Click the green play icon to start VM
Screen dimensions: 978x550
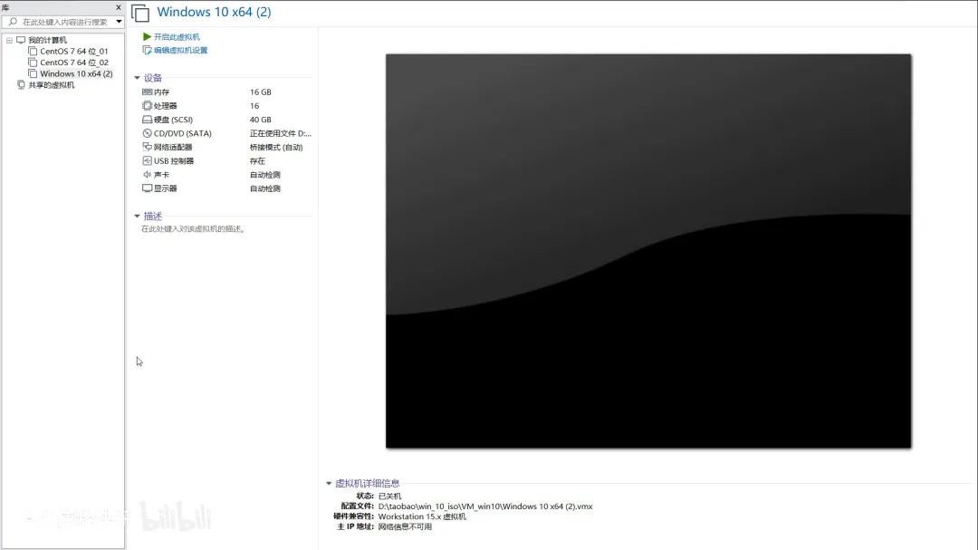[147, 37]
